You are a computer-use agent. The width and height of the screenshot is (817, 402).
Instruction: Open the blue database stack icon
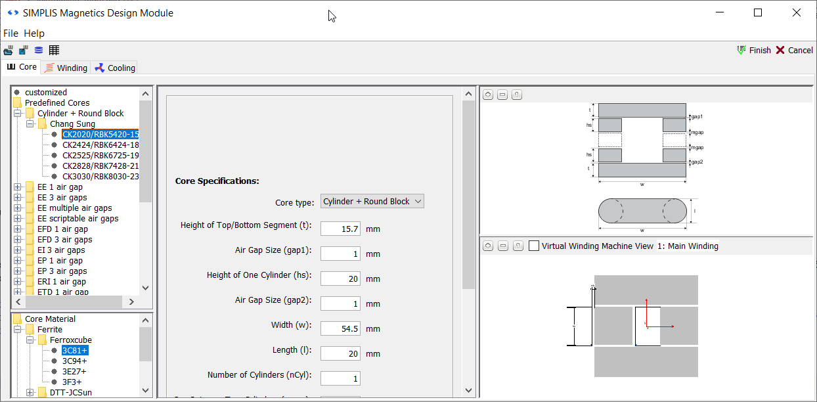(x=39, y=51)
